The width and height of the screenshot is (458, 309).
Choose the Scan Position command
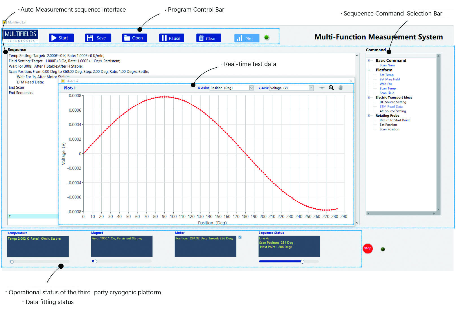pyautogui.click(x=389, y=129)
